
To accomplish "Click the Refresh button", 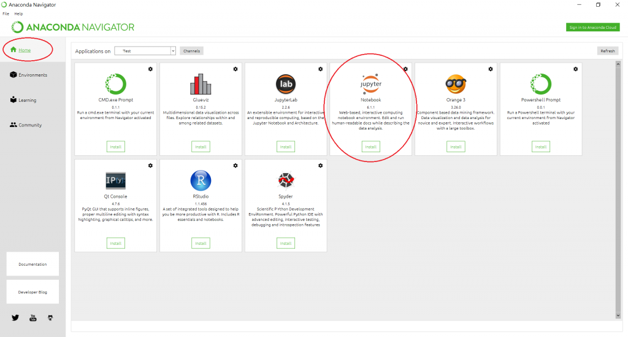I will [x=608, y=51].
